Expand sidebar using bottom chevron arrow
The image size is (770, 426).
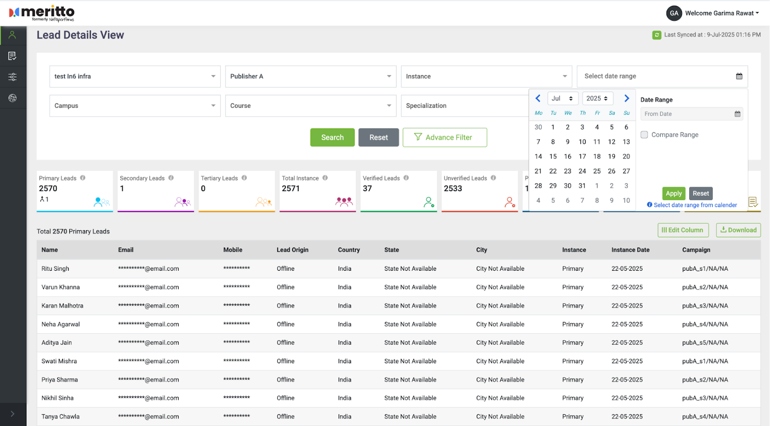(x=13, y=414)
